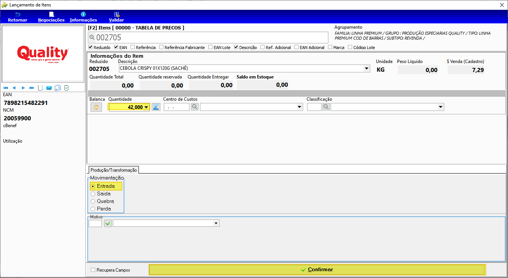508x278 pixels.
Task: Expand the Classificação dropdown
Action: (x=441, y=107)
